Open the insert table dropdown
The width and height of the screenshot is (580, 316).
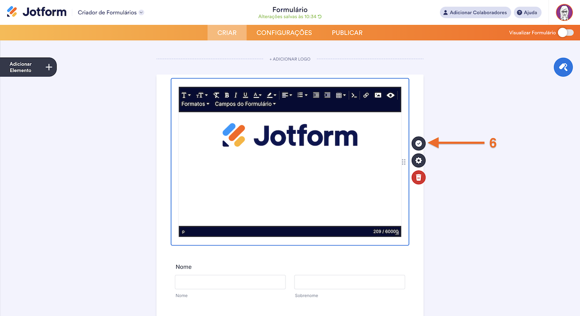pos(341,95)
